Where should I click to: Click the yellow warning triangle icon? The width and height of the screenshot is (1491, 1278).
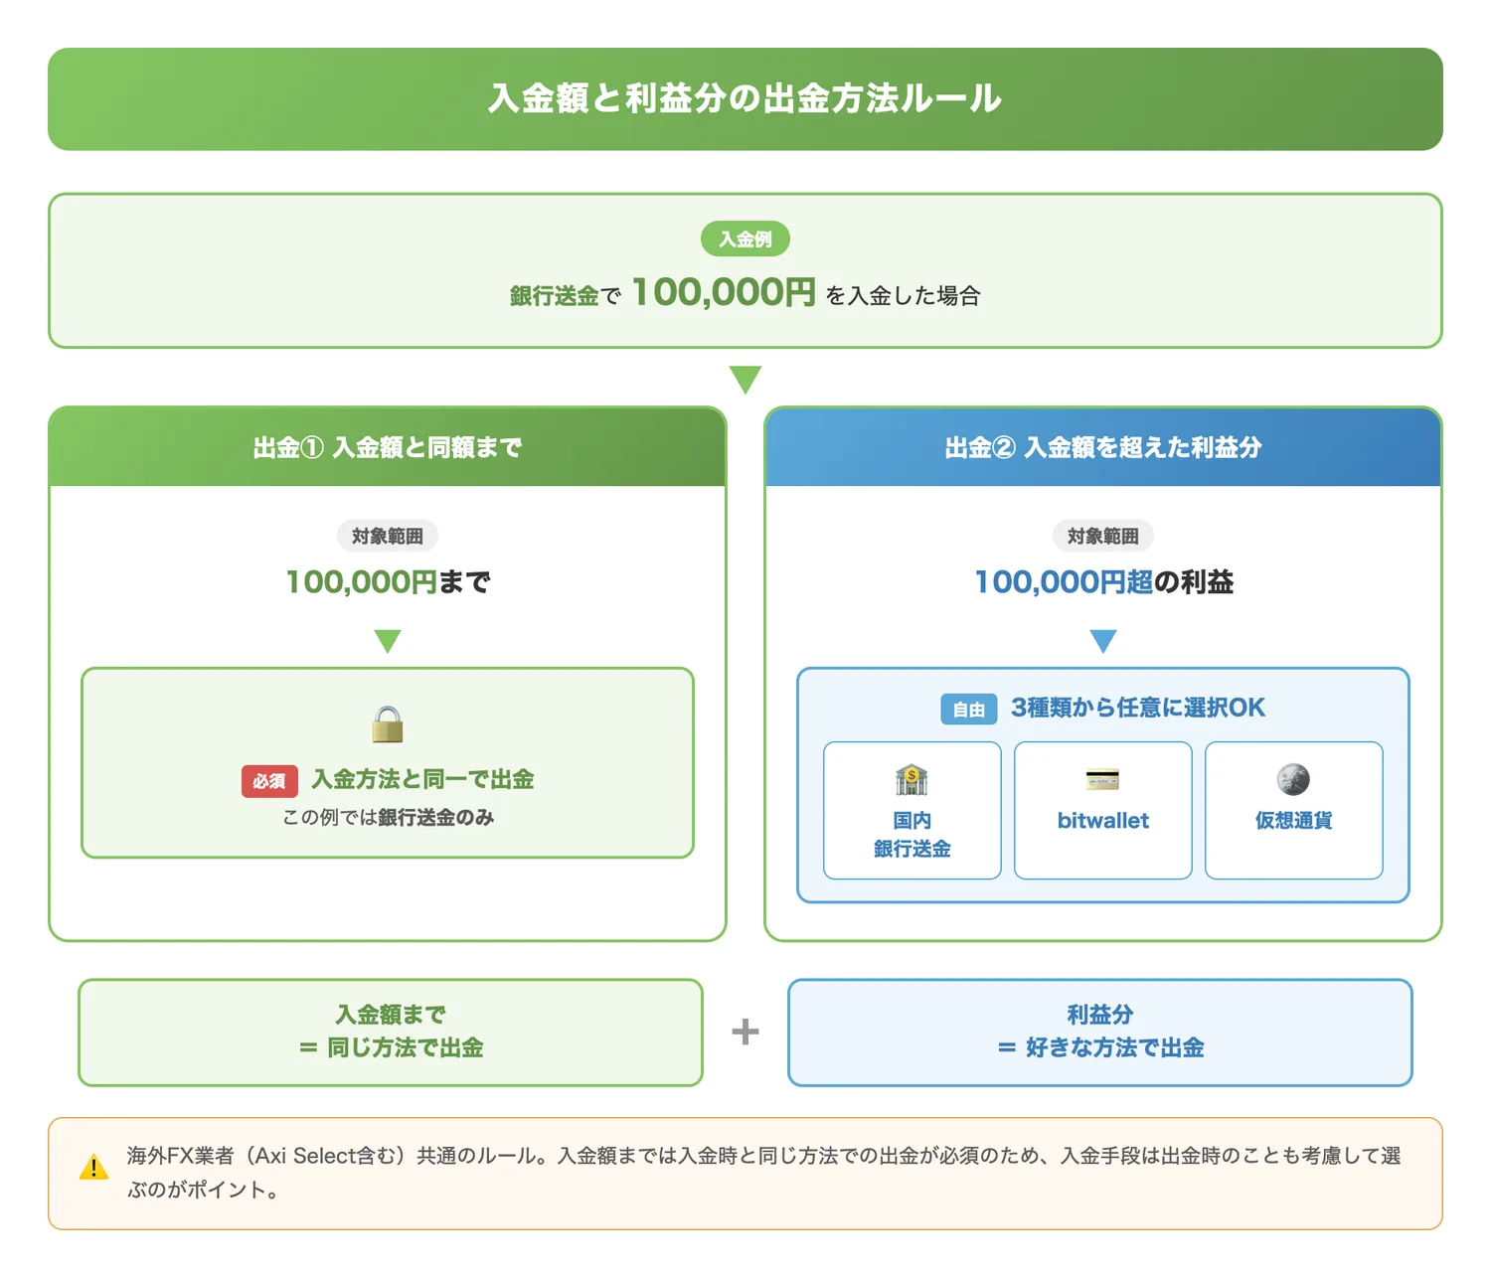coord(93,1168)
